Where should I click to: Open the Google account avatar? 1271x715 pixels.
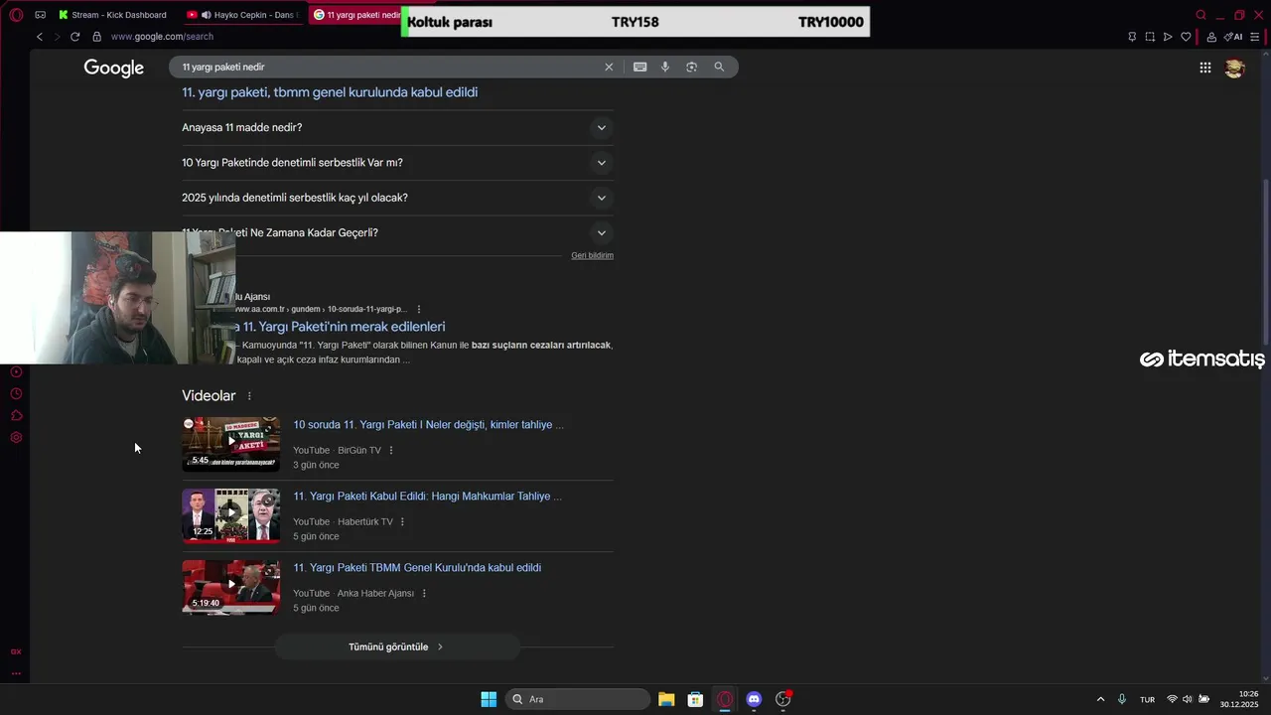1234,68
